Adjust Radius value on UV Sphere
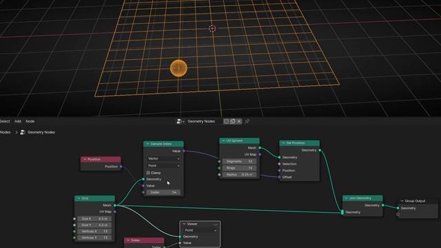Screen dimensions: 441x248 239,174
